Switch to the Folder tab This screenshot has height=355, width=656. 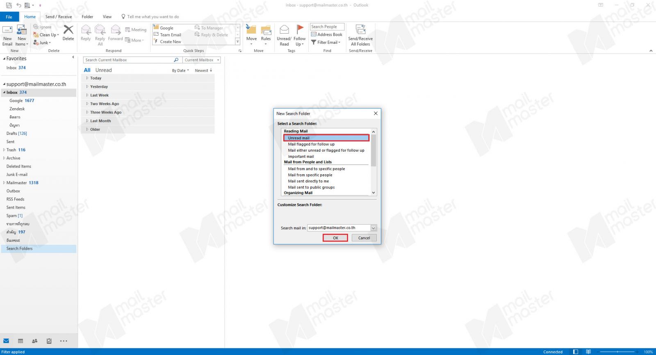87,17
